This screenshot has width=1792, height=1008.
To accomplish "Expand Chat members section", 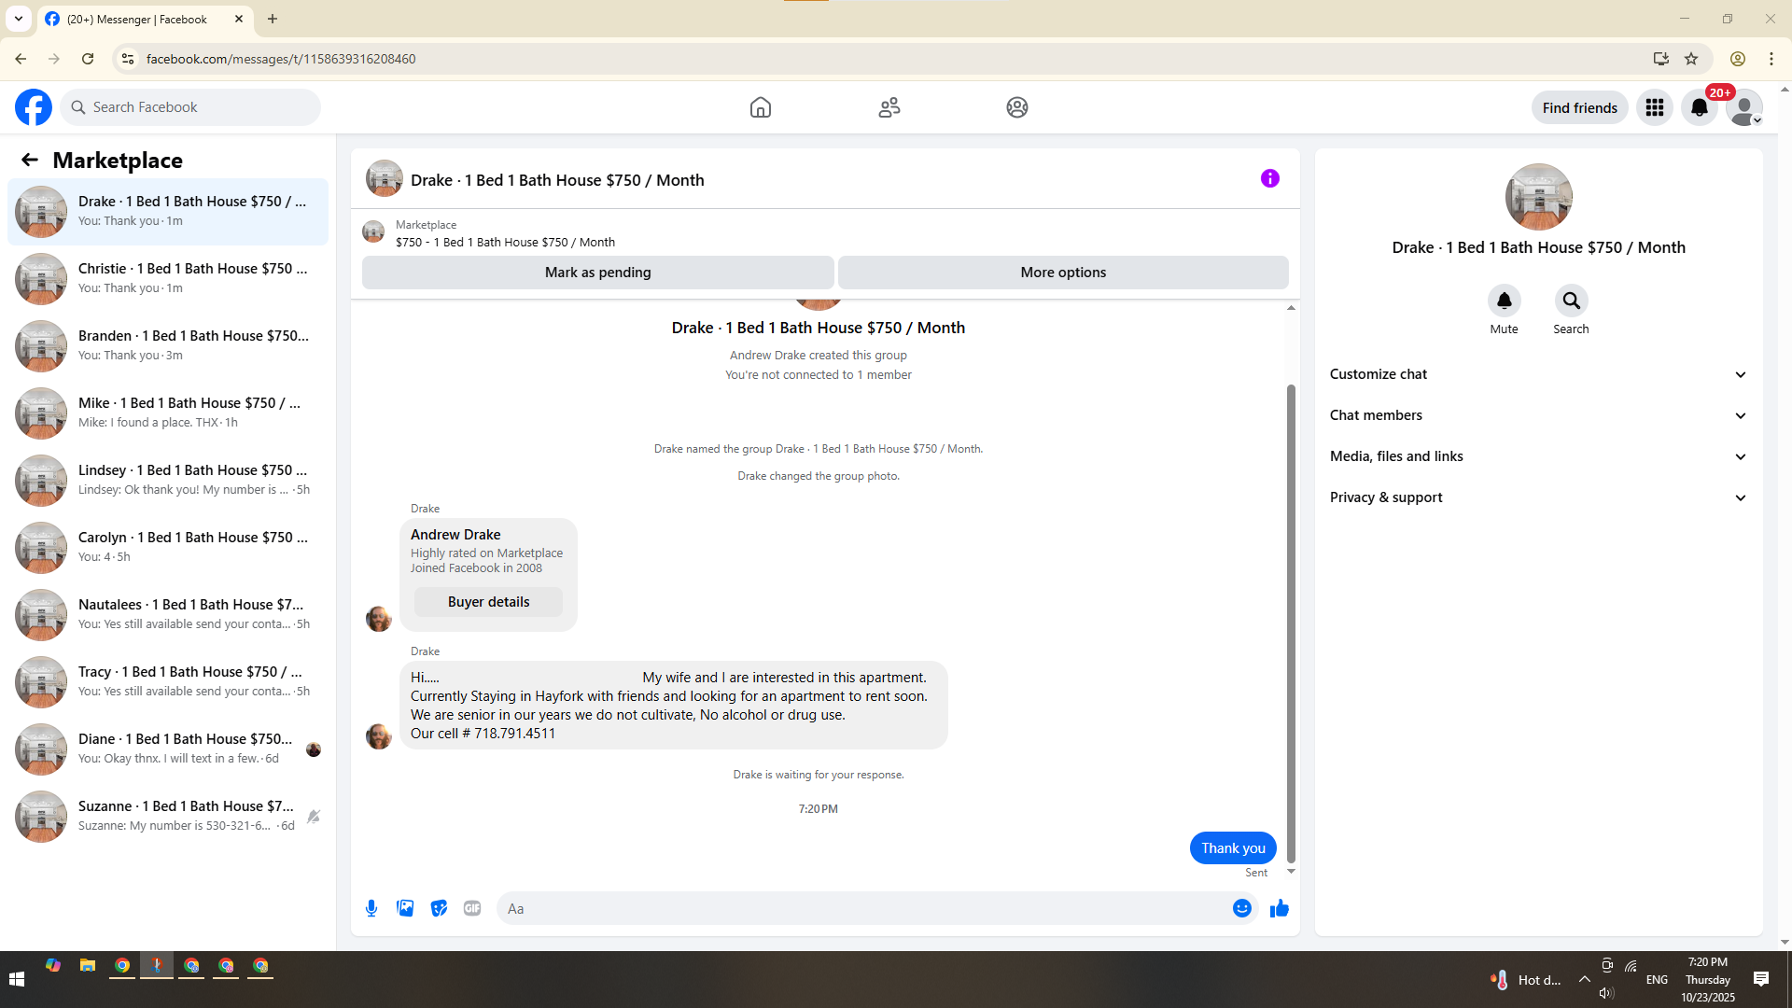I will point(1538,415).
